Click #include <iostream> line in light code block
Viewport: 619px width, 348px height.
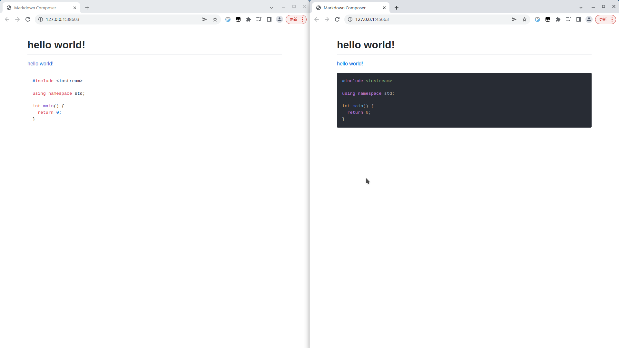point(57,81)
